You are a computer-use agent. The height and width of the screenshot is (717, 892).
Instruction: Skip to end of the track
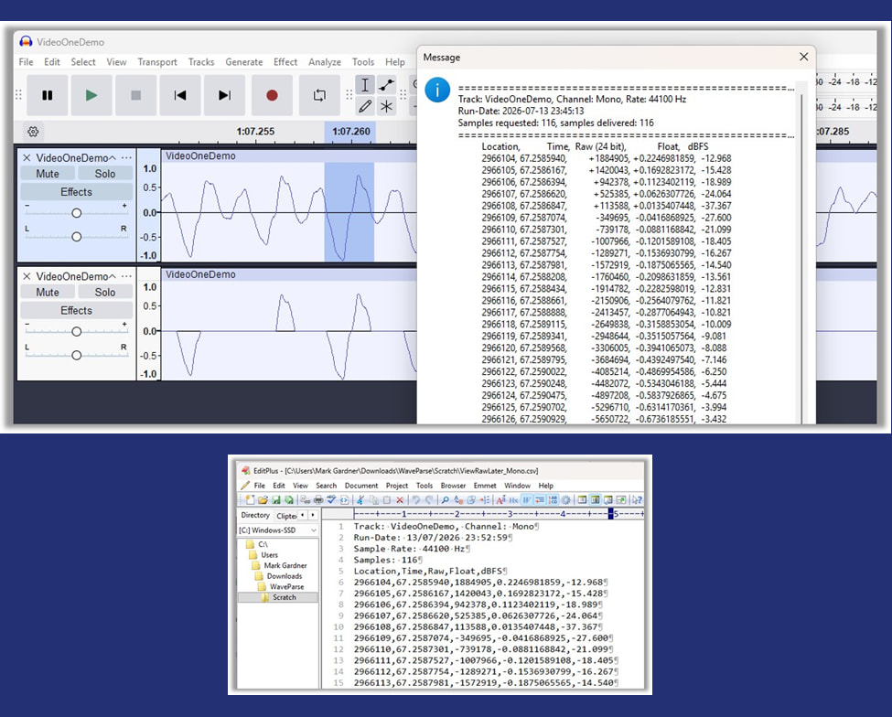coord(225,95)
